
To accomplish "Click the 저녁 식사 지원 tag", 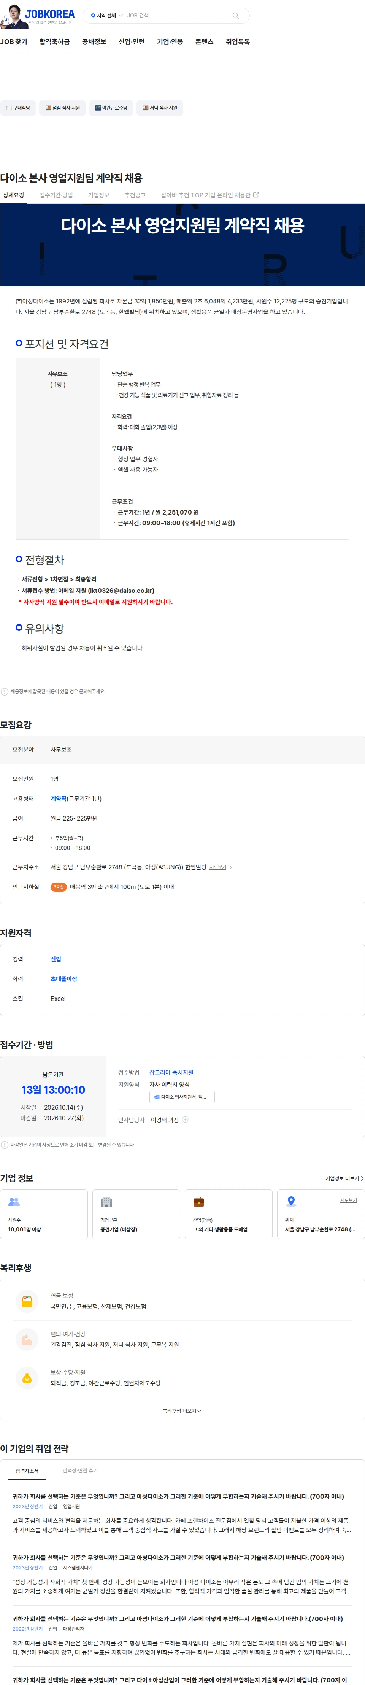I will (160, 108).
